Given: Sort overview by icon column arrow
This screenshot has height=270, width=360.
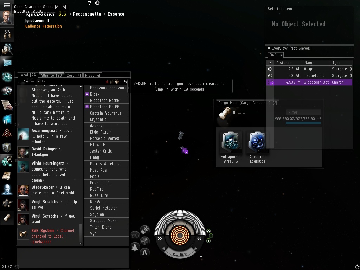Looking at the screenshot, I should 270,63.
